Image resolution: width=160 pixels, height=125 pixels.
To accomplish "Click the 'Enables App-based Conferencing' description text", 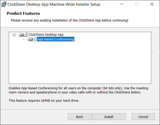I will point(78,90).
